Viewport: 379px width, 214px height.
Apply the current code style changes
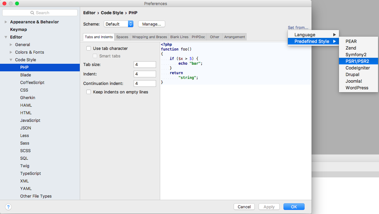[269, 207]
